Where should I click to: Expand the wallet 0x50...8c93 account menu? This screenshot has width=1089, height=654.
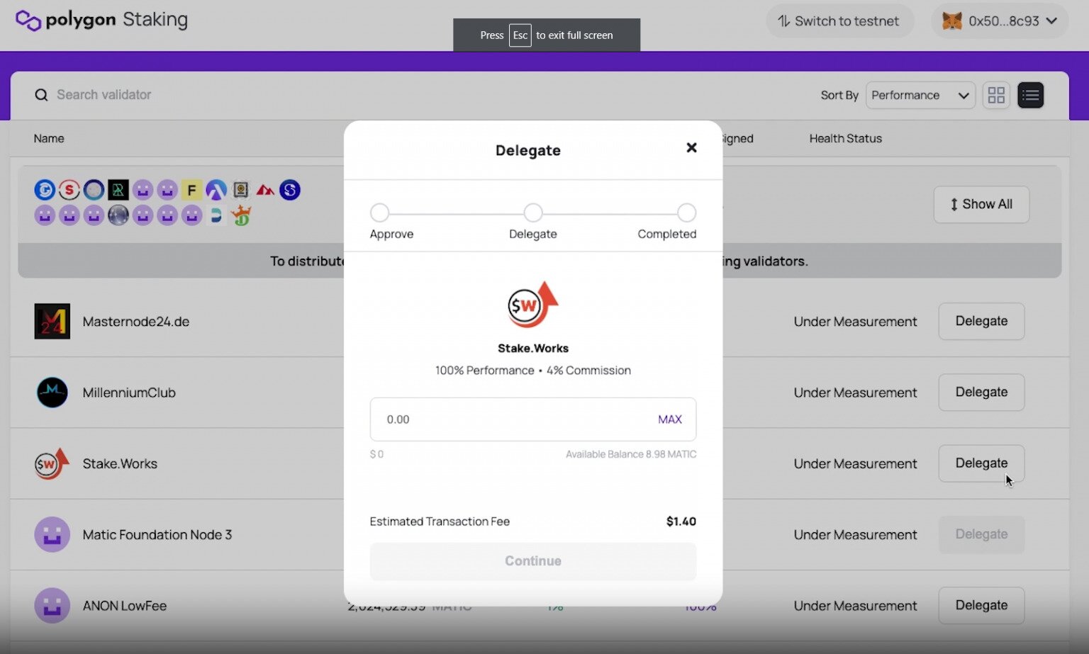pos(999,21)
